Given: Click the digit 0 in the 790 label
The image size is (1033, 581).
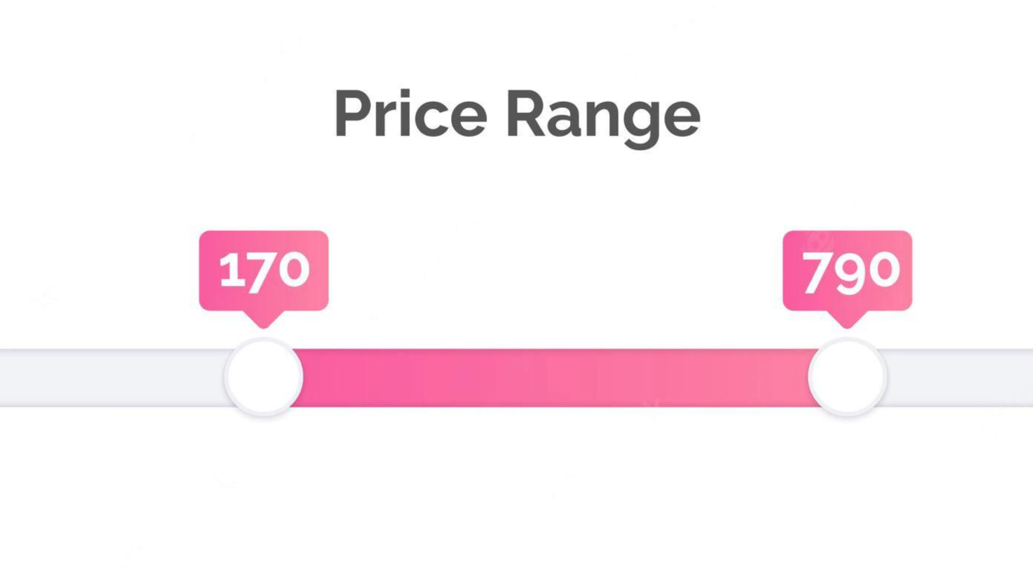Looking at the screenshot, I should coord(884,271).
